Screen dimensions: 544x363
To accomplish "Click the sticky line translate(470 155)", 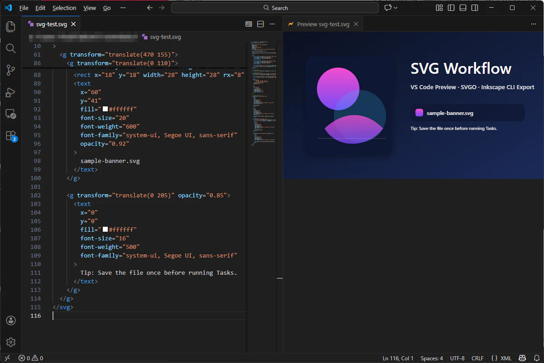I will [119, 54].
